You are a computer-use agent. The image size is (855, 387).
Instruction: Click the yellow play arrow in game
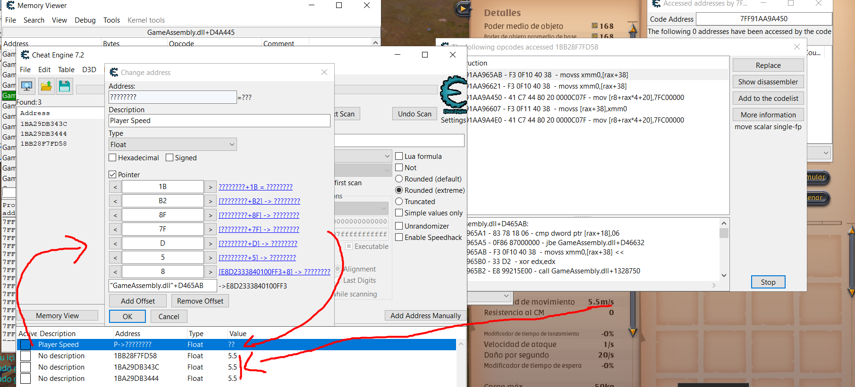coord(463,8)
